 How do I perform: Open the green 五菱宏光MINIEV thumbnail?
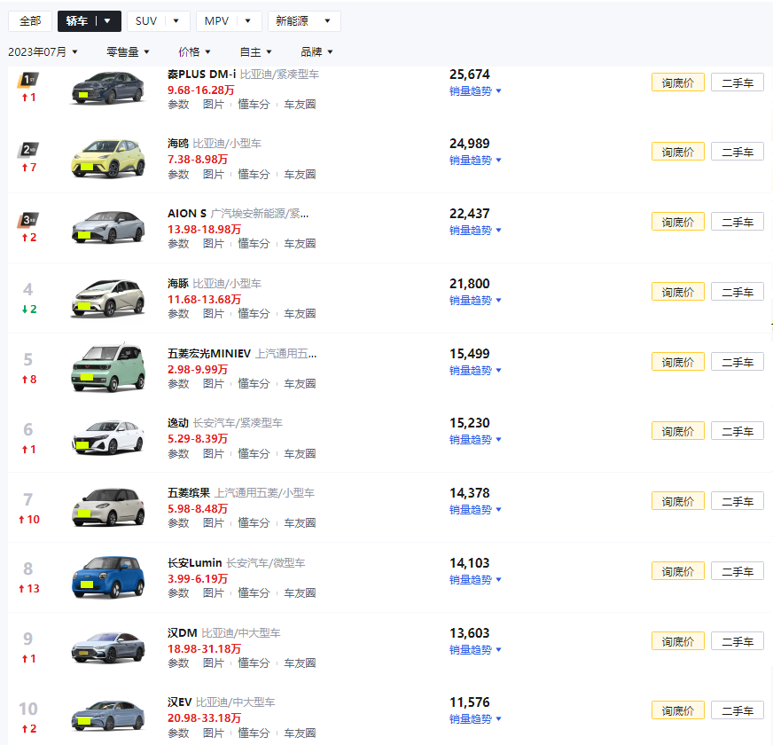(x=108, y=367)
